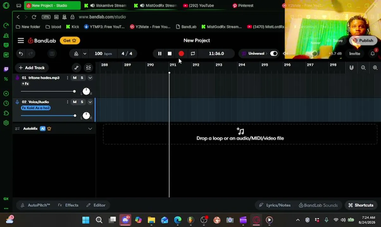
Task: Solo the tritone hades.mp3 track
Action: click(82, 78)
